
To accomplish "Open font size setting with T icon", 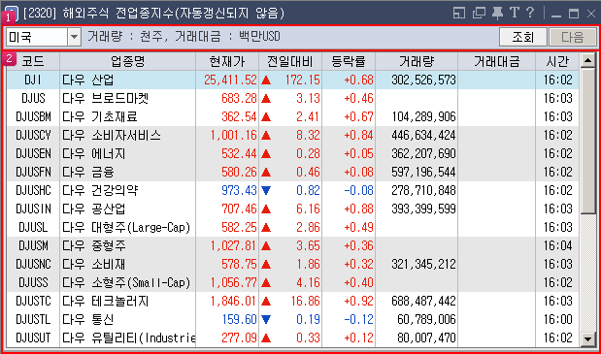I will [x=515, y=13].
